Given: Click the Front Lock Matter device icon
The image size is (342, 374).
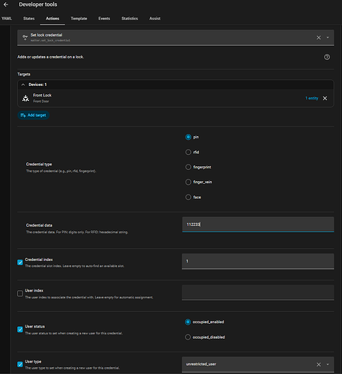Looking at the screenshot, I should coord(25,98).
